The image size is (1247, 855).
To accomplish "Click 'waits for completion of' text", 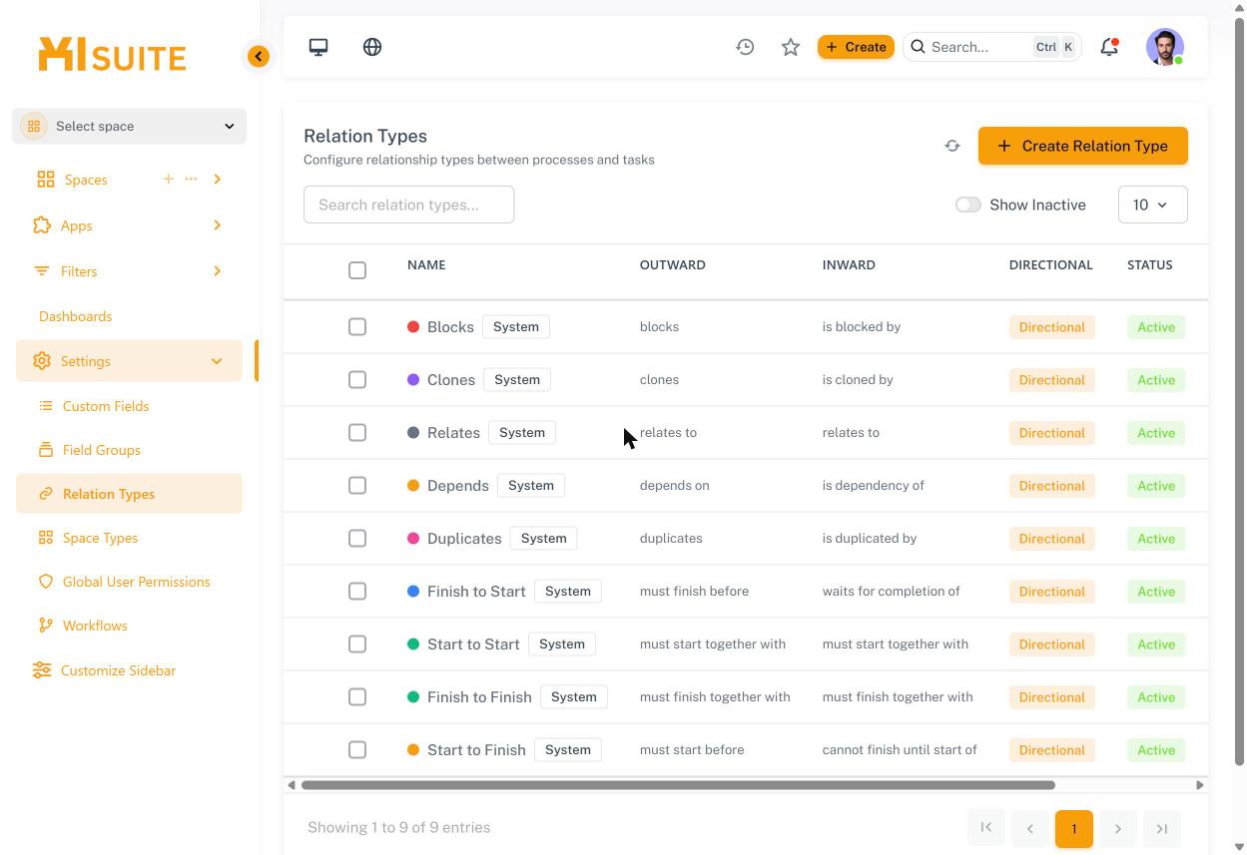I will point(892,591).
